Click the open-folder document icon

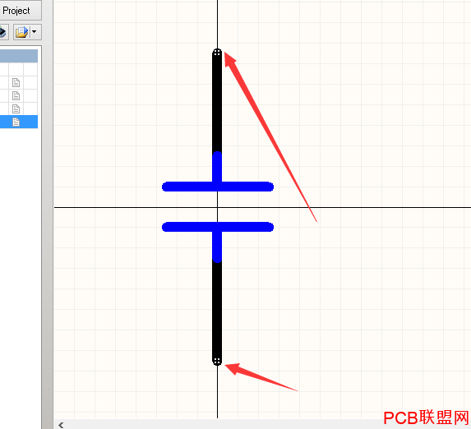[x=22, y=32]
